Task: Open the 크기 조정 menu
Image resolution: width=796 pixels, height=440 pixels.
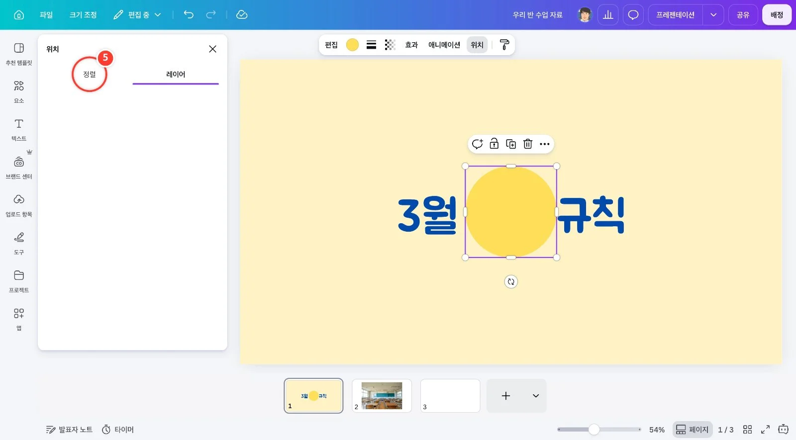Action: 83,15
